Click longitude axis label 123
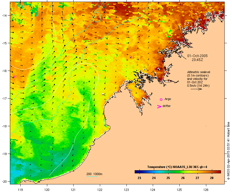This screenshot has width=232, height=192. [126, 189]
